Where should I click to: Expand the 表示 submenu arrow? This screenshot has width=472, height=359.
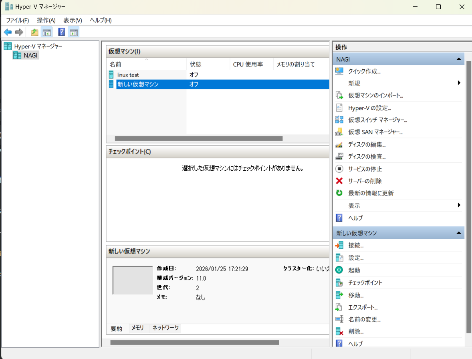(458, 205)
